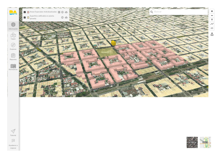This screenshot has height=158, width=223.
Task: Download the Superficie edificable en planta layer
Action: point(66,17)
